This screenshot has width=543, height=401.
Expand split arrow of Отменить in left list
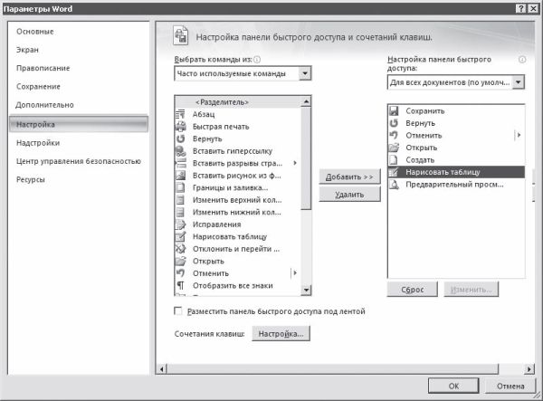point(295,272)
